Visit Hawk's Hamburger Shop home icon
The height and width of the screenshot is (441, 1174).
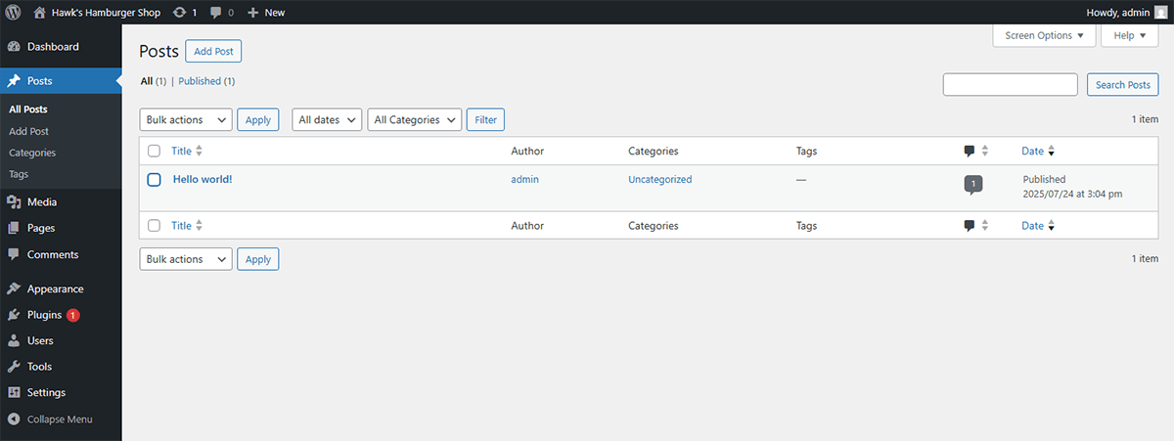pyautogui.click(x=39, y=13)
